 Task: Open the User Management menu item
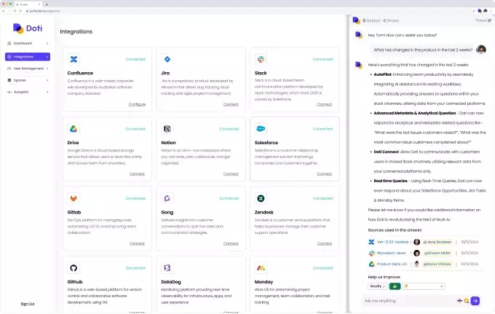pos(28,68)
